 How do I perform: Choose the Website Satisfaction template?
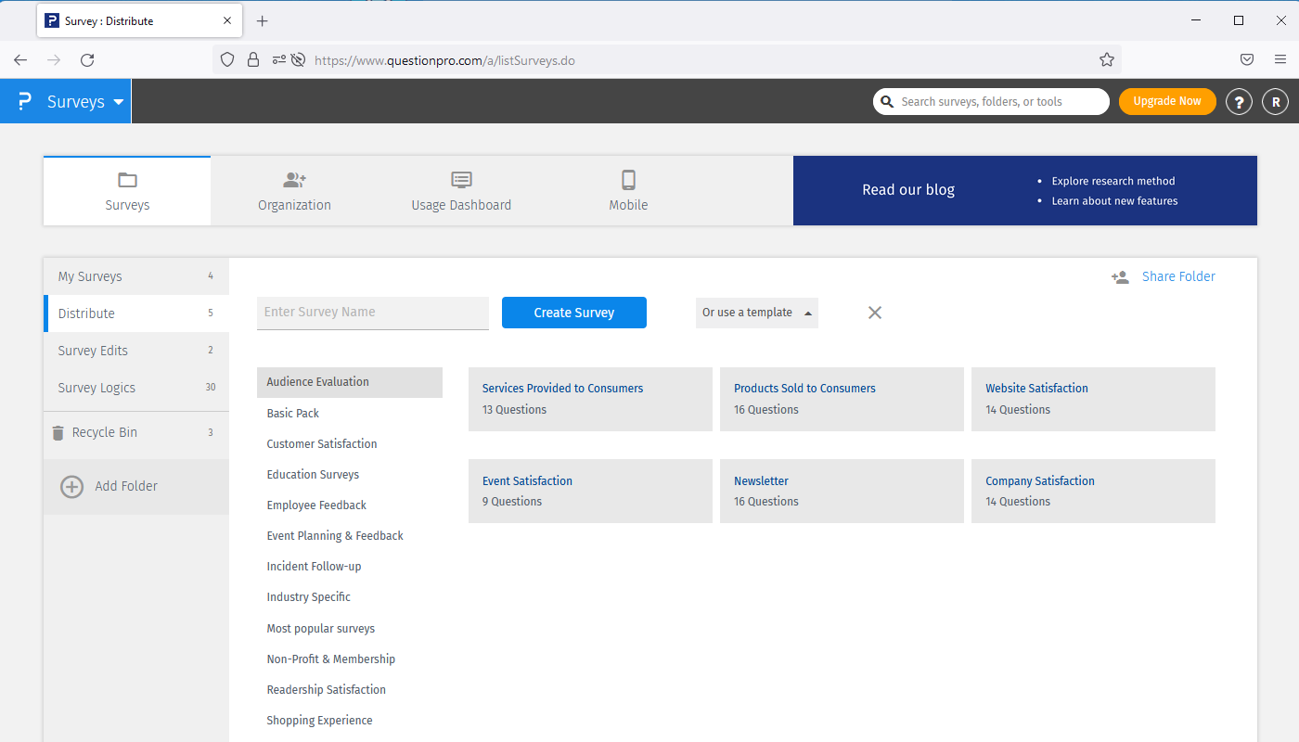(x=1036, y=389)
